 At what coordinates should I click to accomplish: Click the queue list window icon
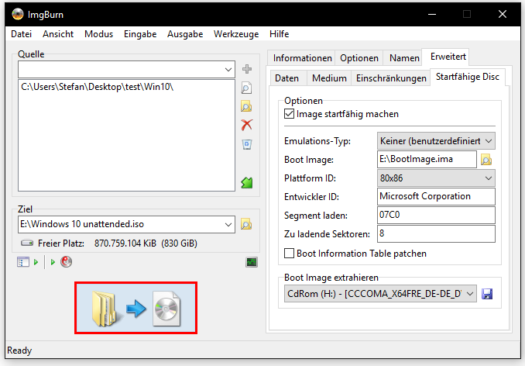pos(23,262)
